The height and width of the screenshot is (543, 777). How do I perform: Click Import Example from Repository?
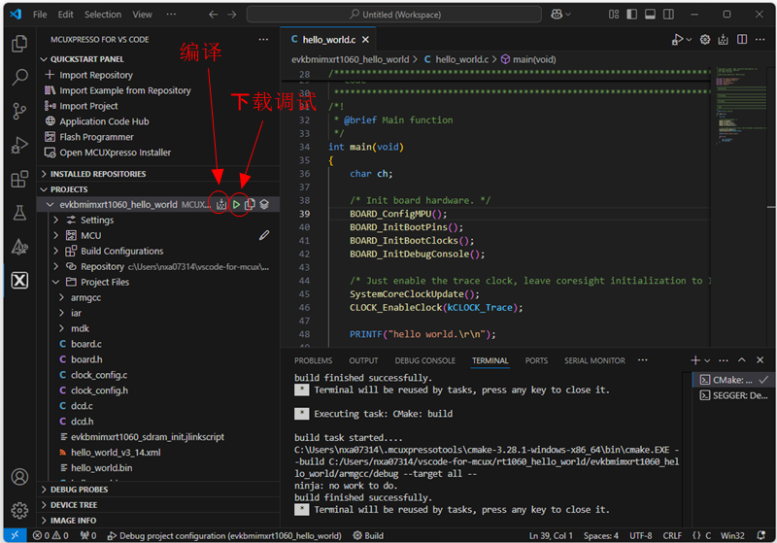pyautogui.click(x=124, y=90)
